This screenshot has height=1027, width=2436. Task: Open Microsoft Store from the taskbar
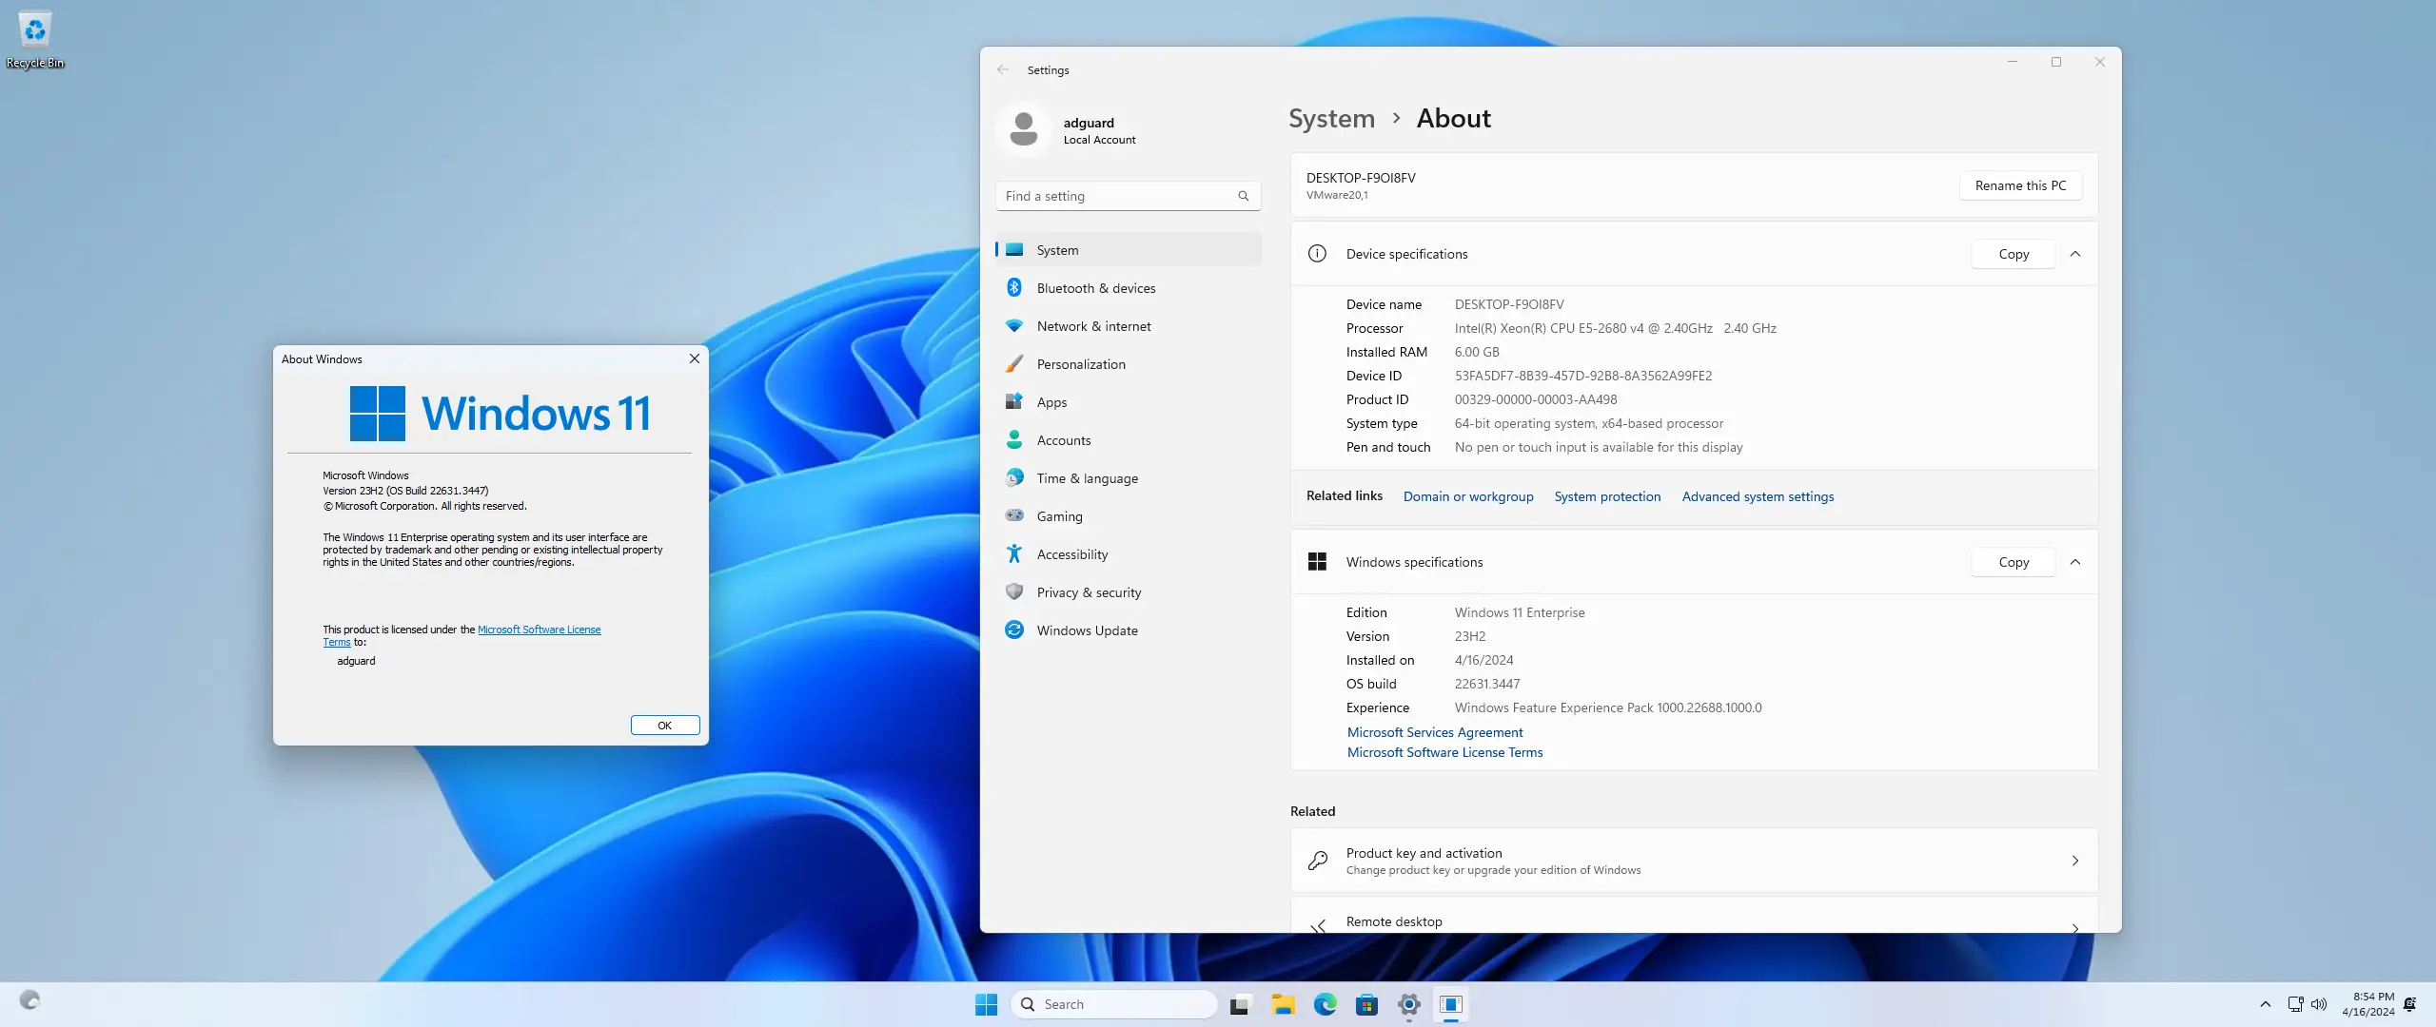pyautogui.click(x=1367, y=1003)
